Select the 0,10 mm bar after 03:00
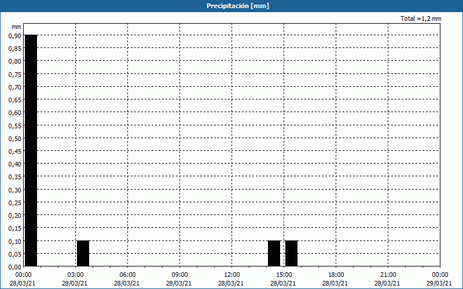Image resolution: width=463 pixels, height=289 pixels. [83, 253]
